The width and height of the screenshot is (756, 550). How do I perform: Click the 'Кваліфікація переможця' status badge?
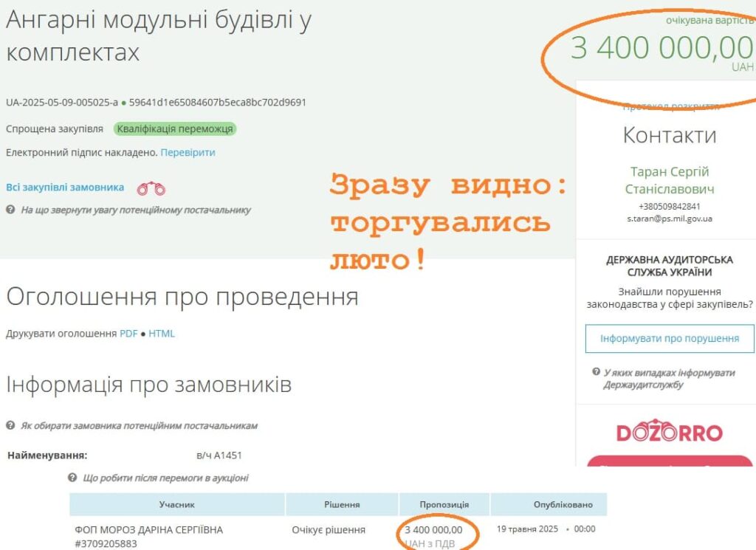175,128
